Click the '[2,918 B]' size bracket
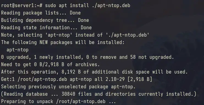Viewport: 204px width, 105px height. tap(140, 79)
